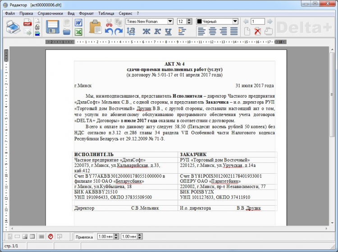Screen dimensions: 338x252
Task: Copy selection with the two-pages icon
Action: (x=119, y=22)
